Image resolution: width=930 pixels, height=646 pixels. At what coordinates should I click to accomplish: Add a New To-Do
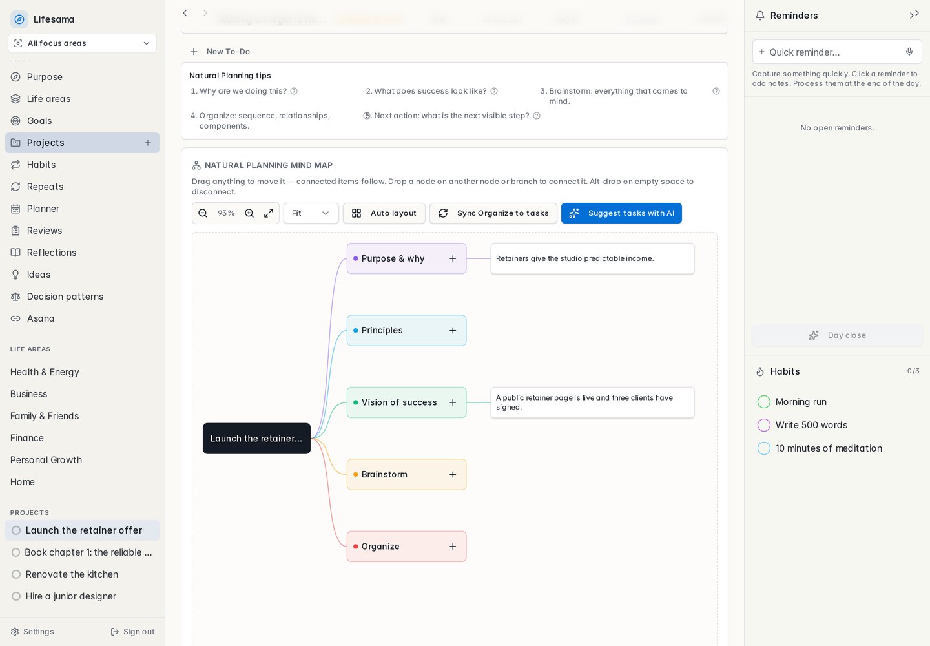[x=220, y=52]
